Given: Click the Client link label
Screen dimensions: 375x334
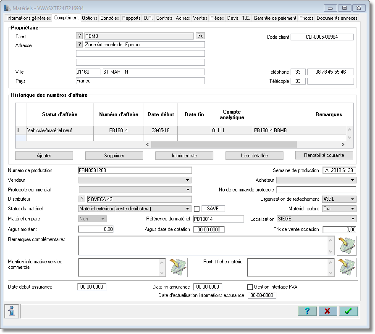Looking at the screenshot, I should pos(21,37).
